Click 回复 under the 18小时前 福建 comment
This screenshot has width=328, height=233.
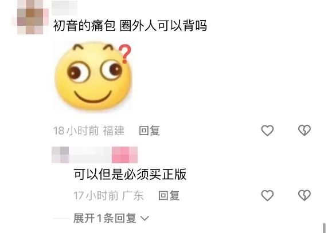pos(150,131)
